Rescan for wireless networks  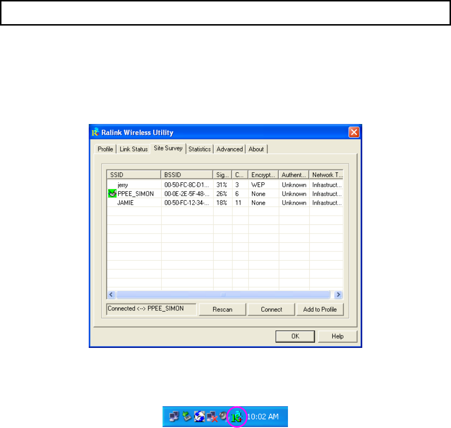point(222,309)
